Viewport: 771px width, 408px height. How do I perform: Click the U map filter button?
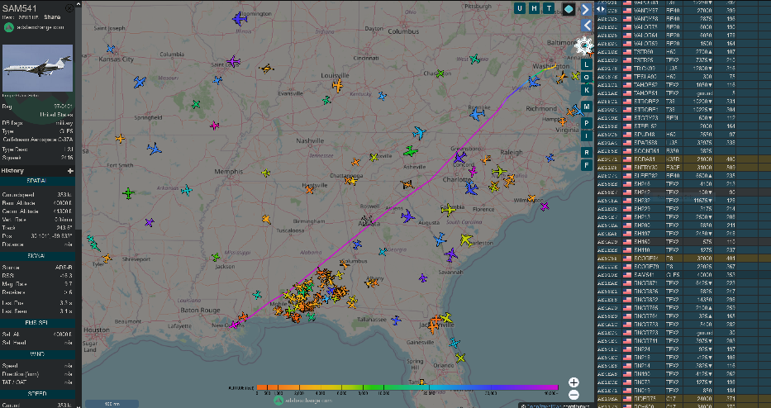tap(520, 8)
